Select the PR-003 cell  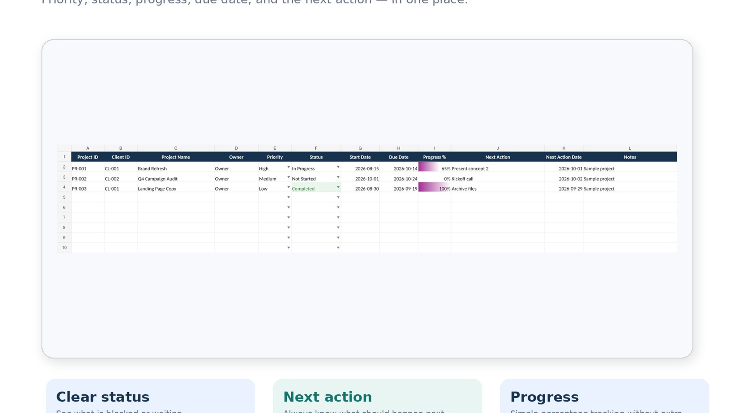pyautogui.click(x=88, y=187)
